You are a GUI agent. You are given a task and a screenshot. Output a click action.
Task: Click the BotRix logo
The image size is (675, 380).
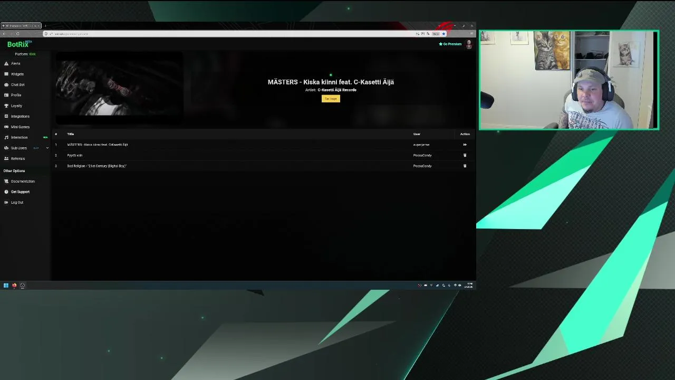click(19, 44)
